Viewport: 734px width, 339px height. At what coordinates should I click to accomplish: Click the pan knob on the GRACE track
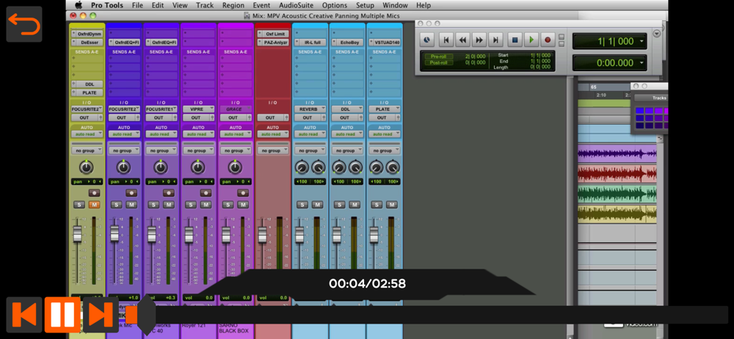pos(235,167)
